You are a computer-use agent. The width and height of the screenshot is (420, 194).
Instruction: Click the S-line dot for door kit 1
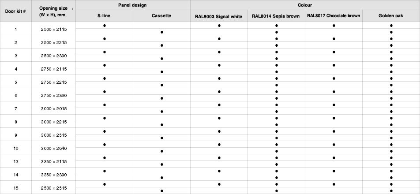click(x=105, y=26)
